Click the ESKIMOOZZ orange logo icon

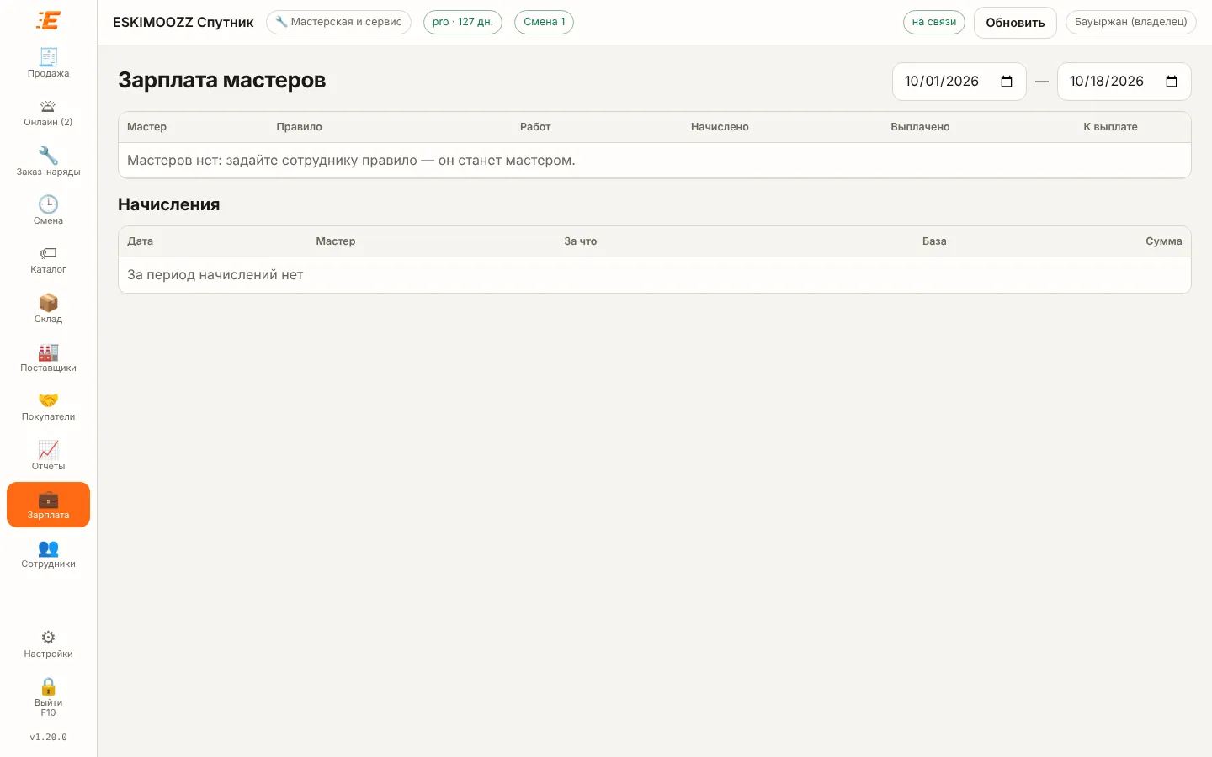point(48,20)
